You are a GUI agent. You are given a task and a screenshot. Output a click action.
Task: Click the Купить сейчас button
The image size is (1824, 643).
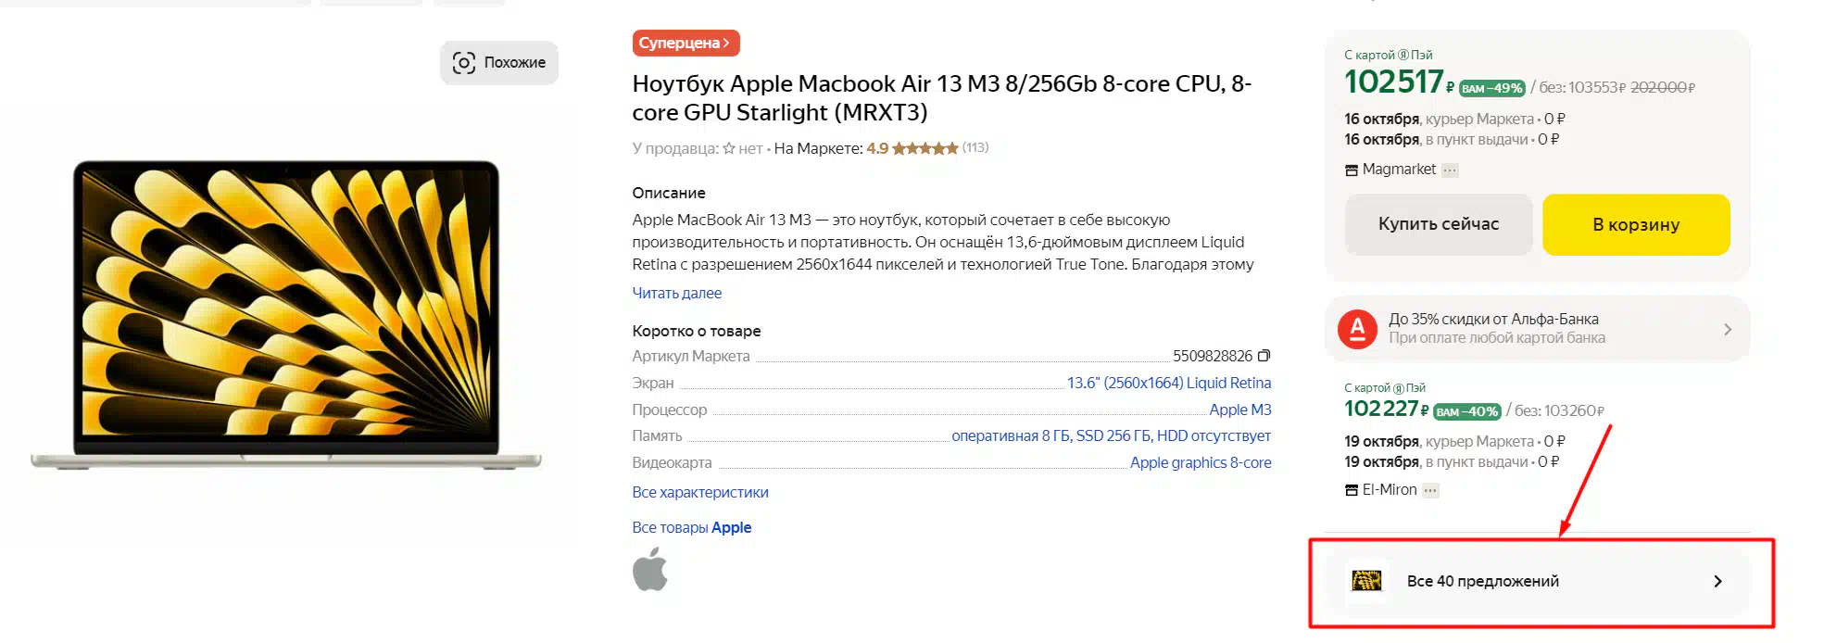coord(1438,224)
